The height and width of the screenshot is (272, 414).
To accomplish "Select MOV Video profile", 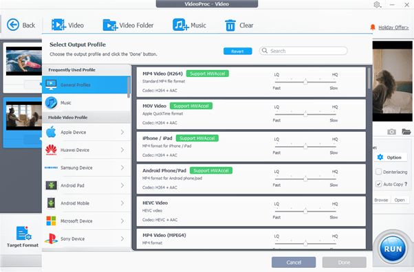I will (251, 114).
